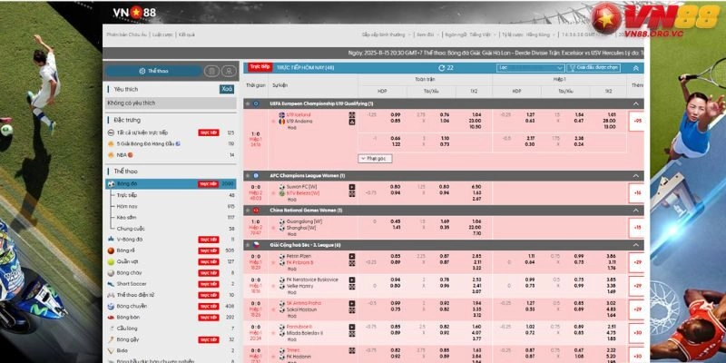Click the refresh countdown icon showing 22

point(442,67)
